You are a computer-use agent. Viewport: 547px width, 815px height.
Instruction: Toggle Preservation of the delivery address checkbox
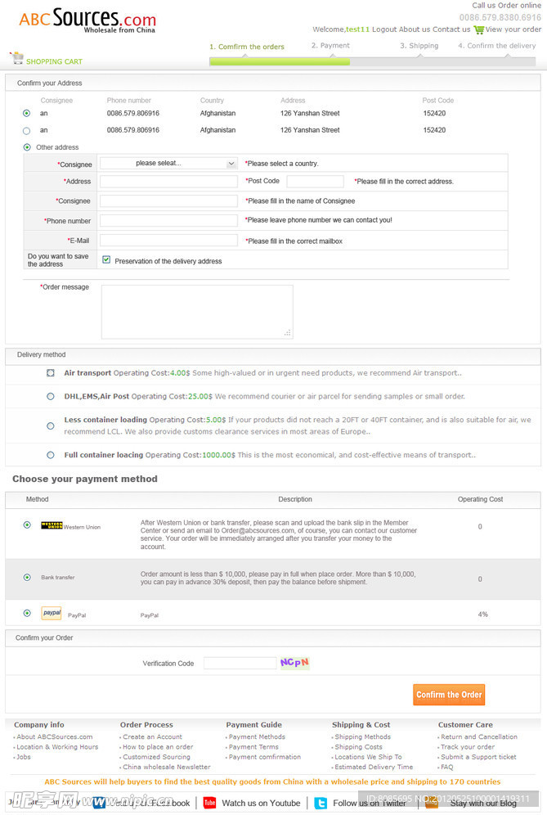pos(106,260)
